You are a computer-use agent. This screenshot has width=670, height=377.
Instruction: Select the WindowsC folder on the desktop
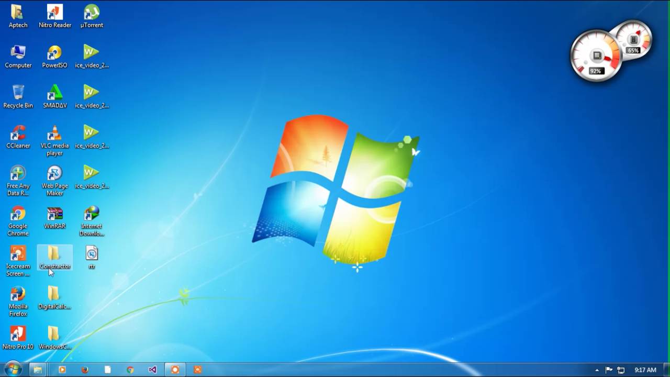click(54, 338)
